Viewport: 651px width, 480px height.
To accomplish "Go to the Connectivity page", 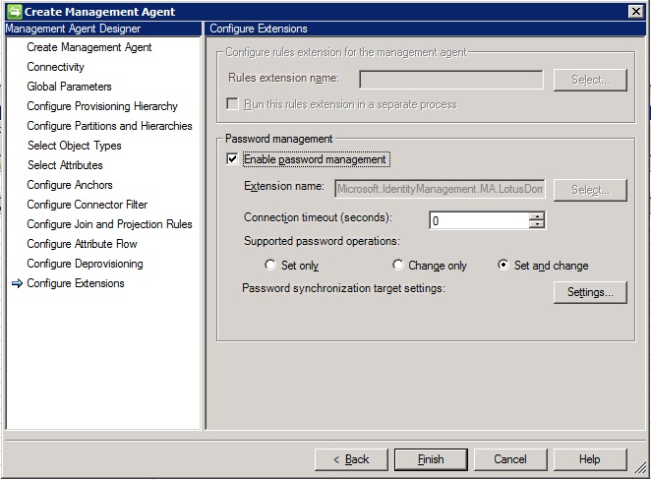I will point(56,67).
